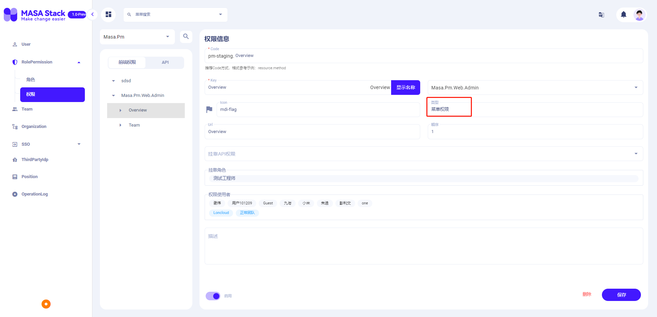Click the translate icon in top bar
The image size is (657, 317).
pyautogui.click(x=601, y=15)
